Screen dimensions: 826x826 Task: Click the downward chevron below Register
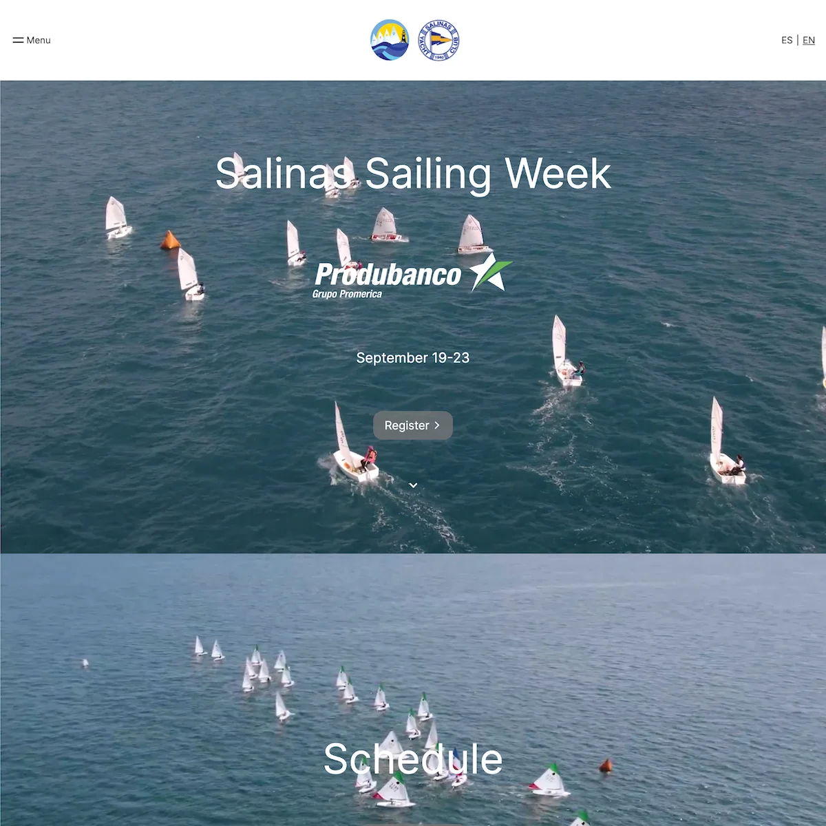413,485
